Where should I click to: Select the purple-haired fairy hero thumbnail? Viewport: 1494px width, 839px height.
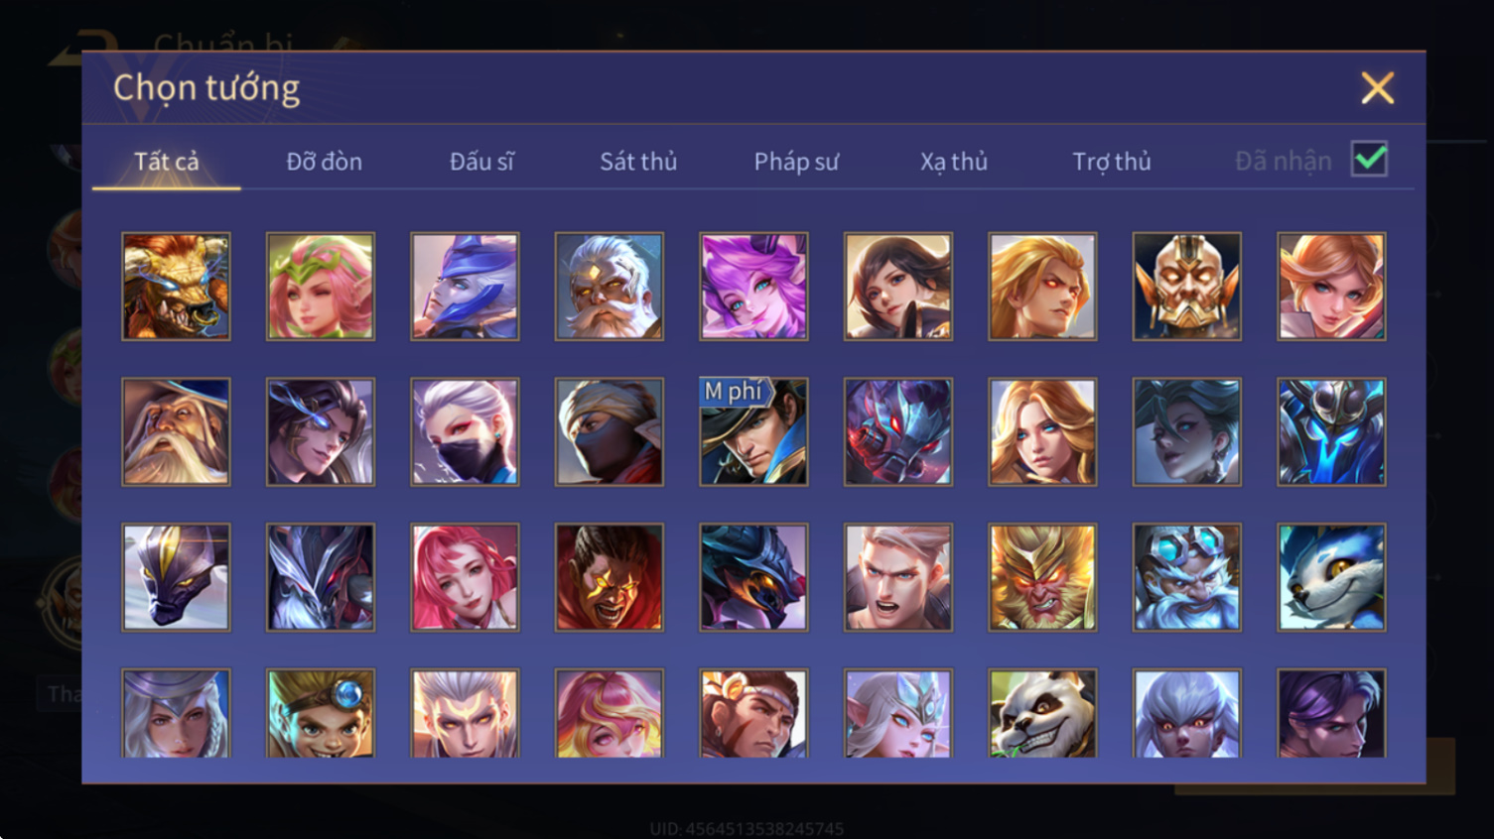pyautogui.click(x=753, y=287)
